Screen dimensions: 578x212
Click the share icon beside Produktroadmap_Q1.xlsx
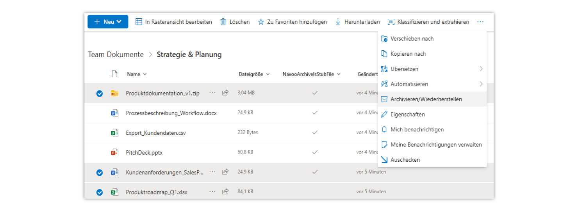click(225, 192)
